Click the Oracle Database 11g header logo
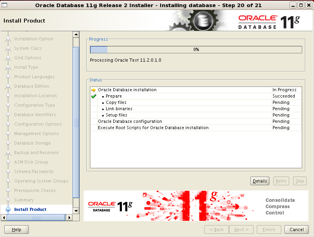Screen dimensions: 314x237 pos(269,22)
